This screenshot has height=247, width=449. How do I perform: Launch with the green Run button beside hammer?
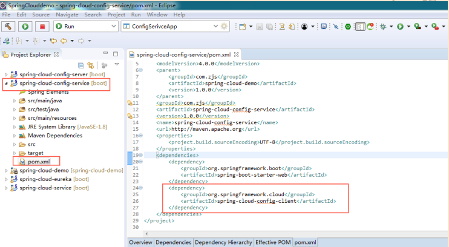25,27
